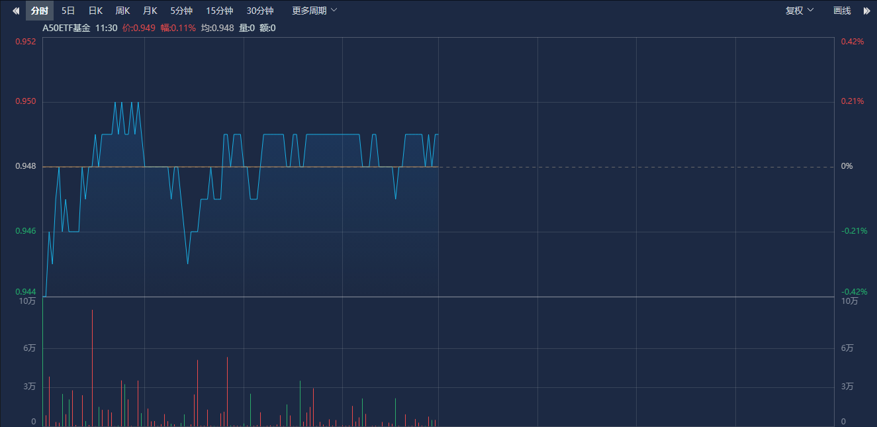The width and height of the screenshot is (877, 427).
Task: Click the 画线 drawing tool button
Action: point(842,11)
